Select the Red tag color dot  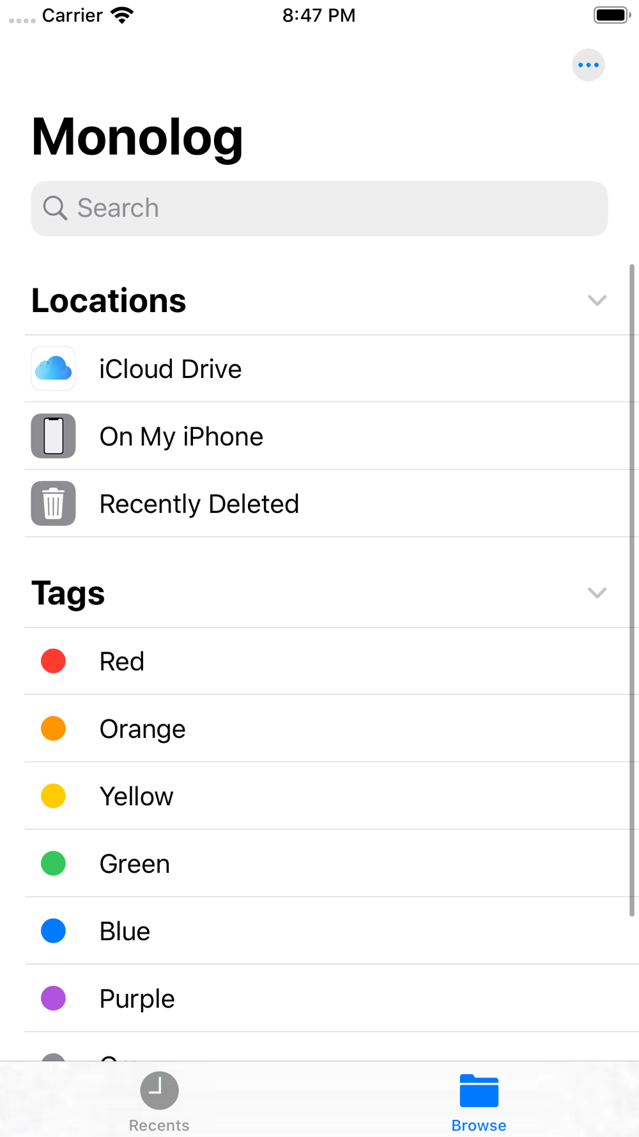point(54,661)
